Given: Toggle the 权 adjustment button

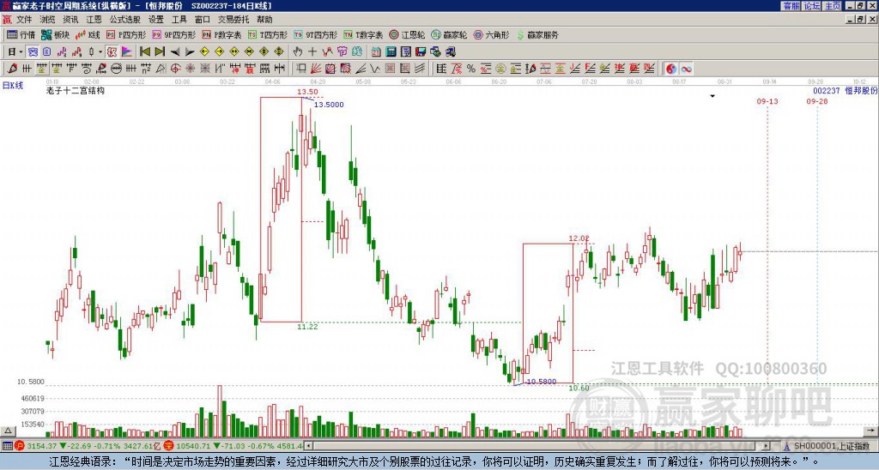Looking at the screenshot, I should pyautogui.click(x=112, y=52).
